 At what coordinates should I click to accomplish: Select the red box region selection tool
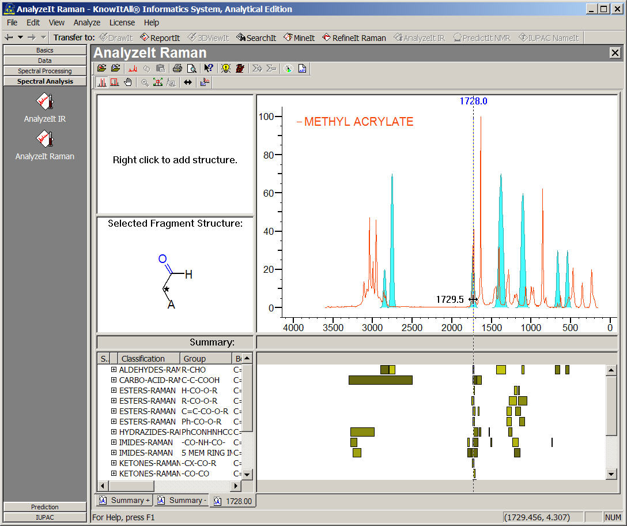115,82
